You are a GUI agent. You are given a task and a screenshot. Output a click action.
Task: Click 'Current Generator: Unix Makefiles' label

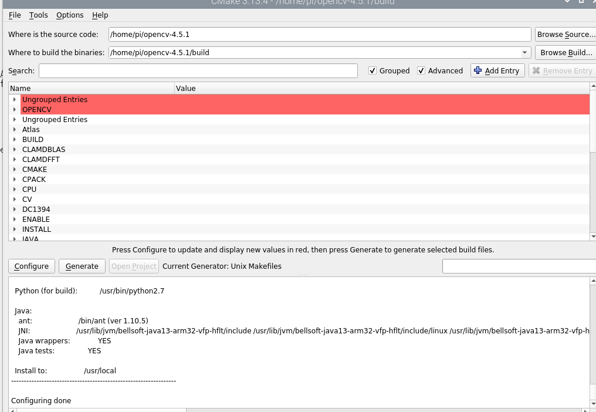(x=222, y=266)
